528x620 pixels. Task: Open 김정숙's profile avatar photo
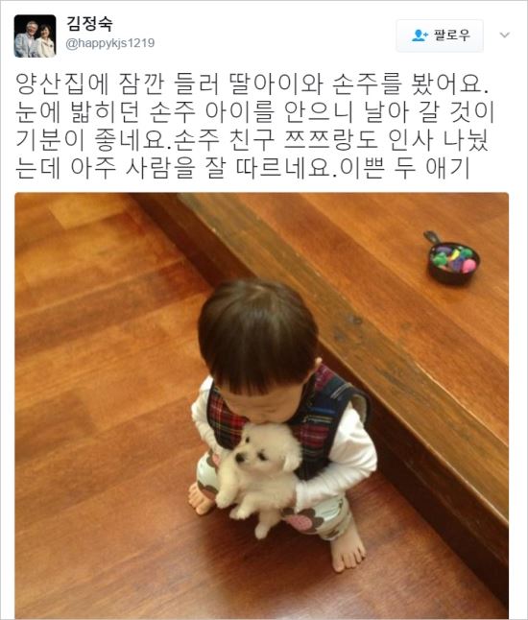click(x=35, y=36)
